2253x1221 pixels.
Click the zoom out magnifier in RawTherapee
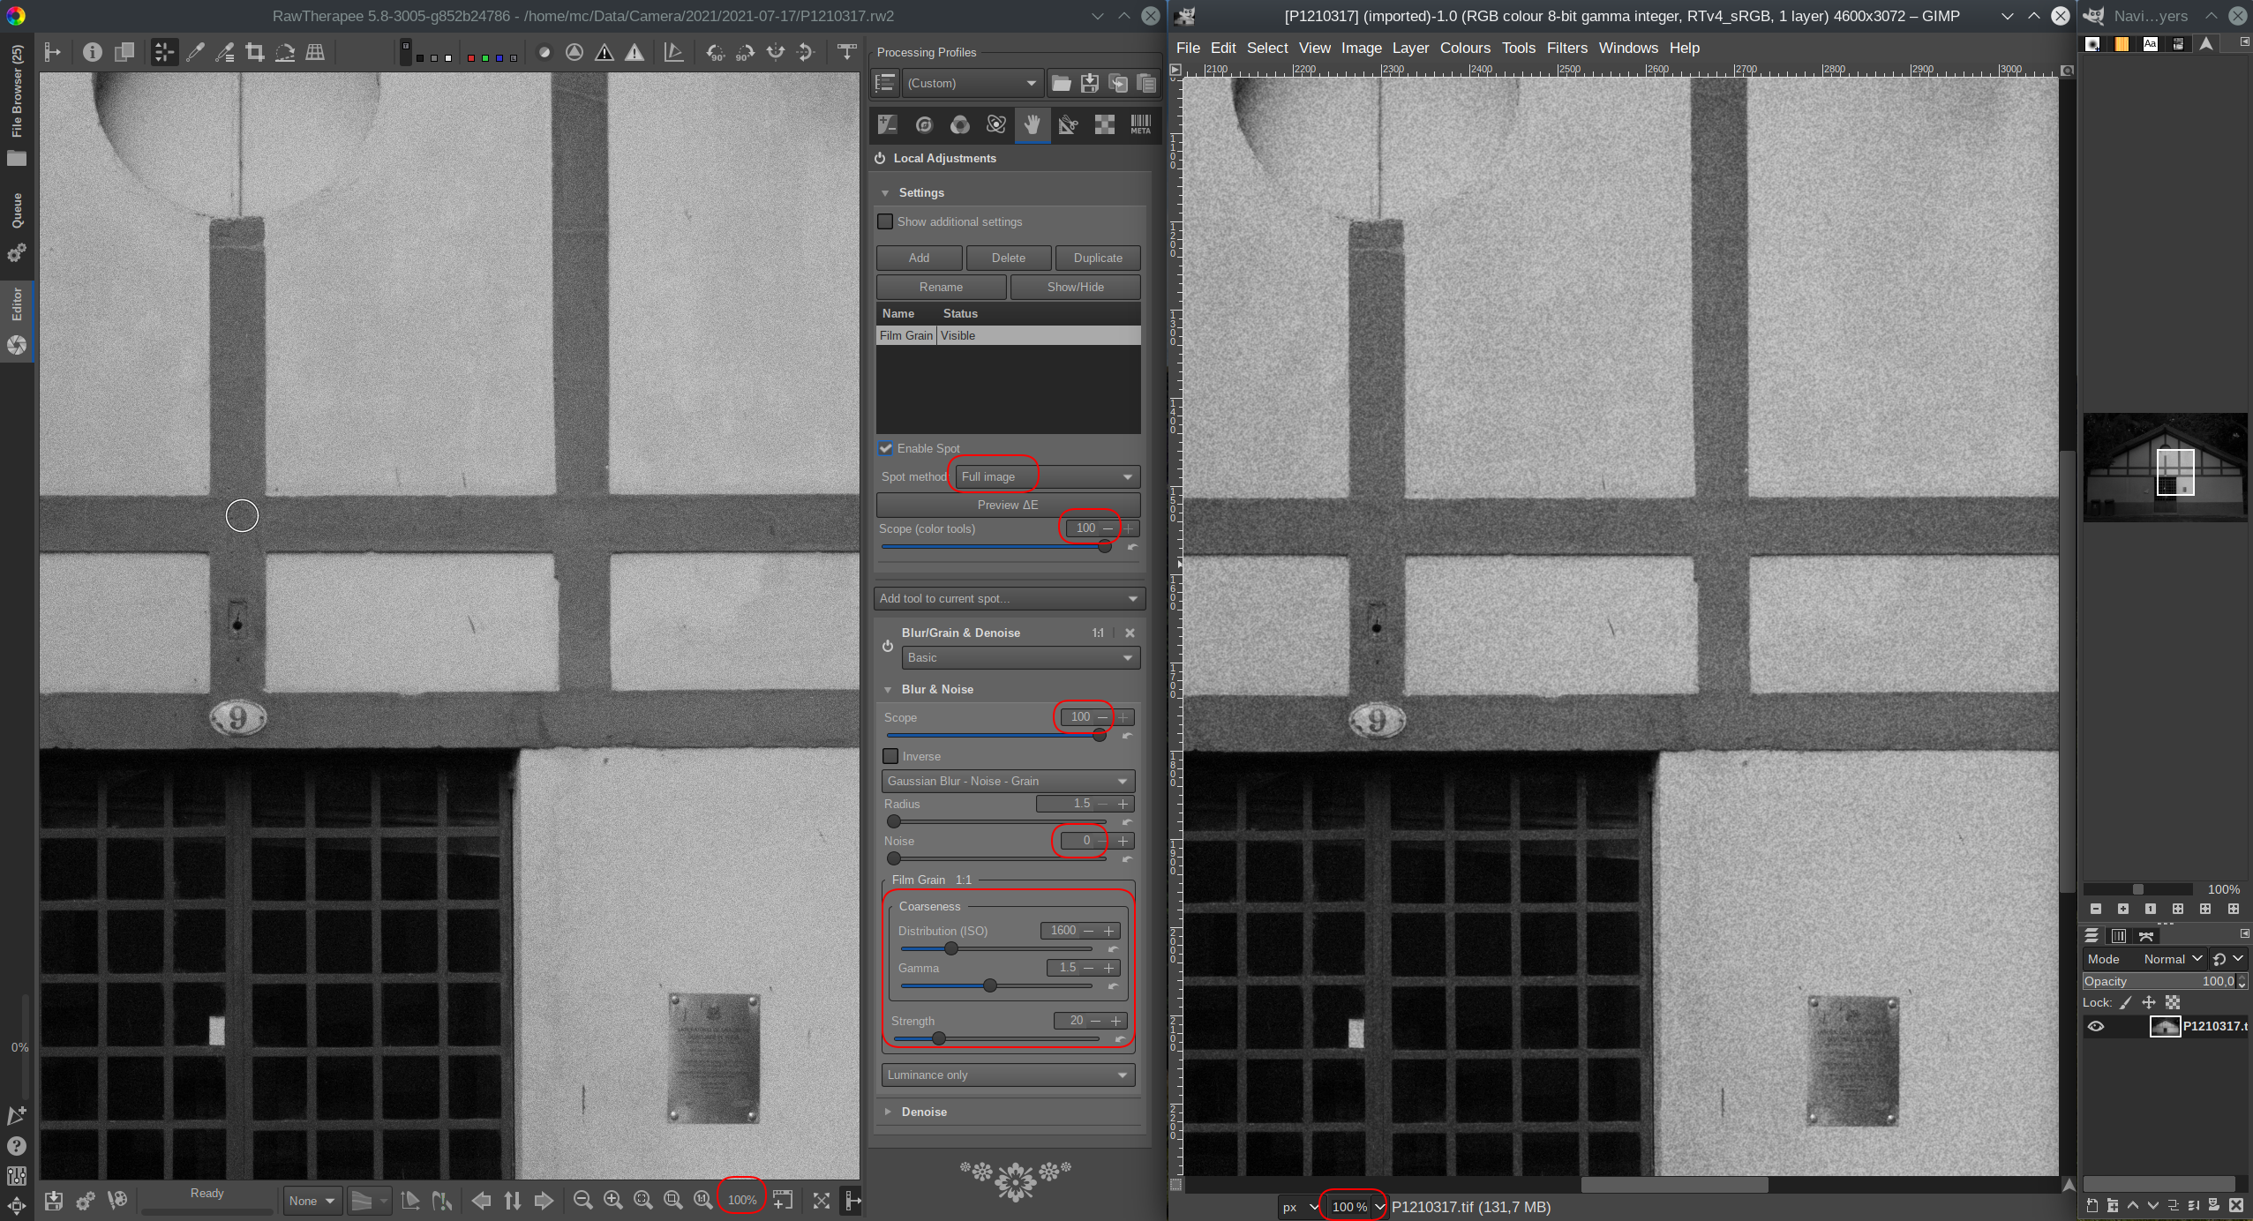pyautogui.click(x=582, y=1200)
